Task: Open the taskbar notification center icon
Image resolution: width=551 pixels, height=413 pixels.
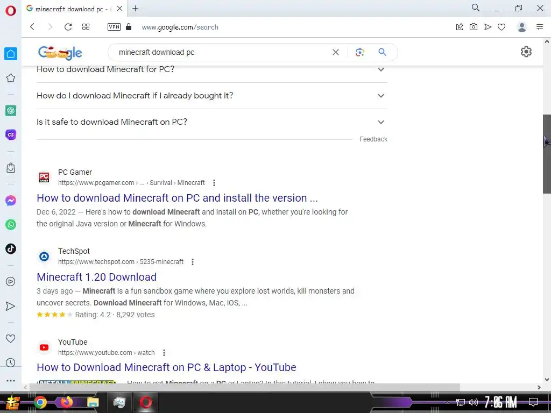Action: [533, 402]
